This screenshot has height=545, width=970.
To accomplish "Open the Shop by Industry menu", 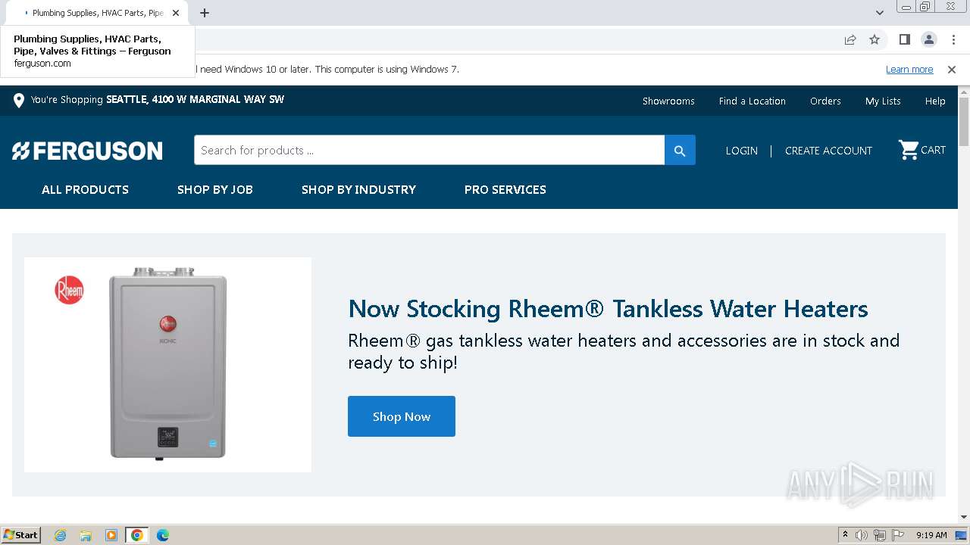I will tap(358, 189).
